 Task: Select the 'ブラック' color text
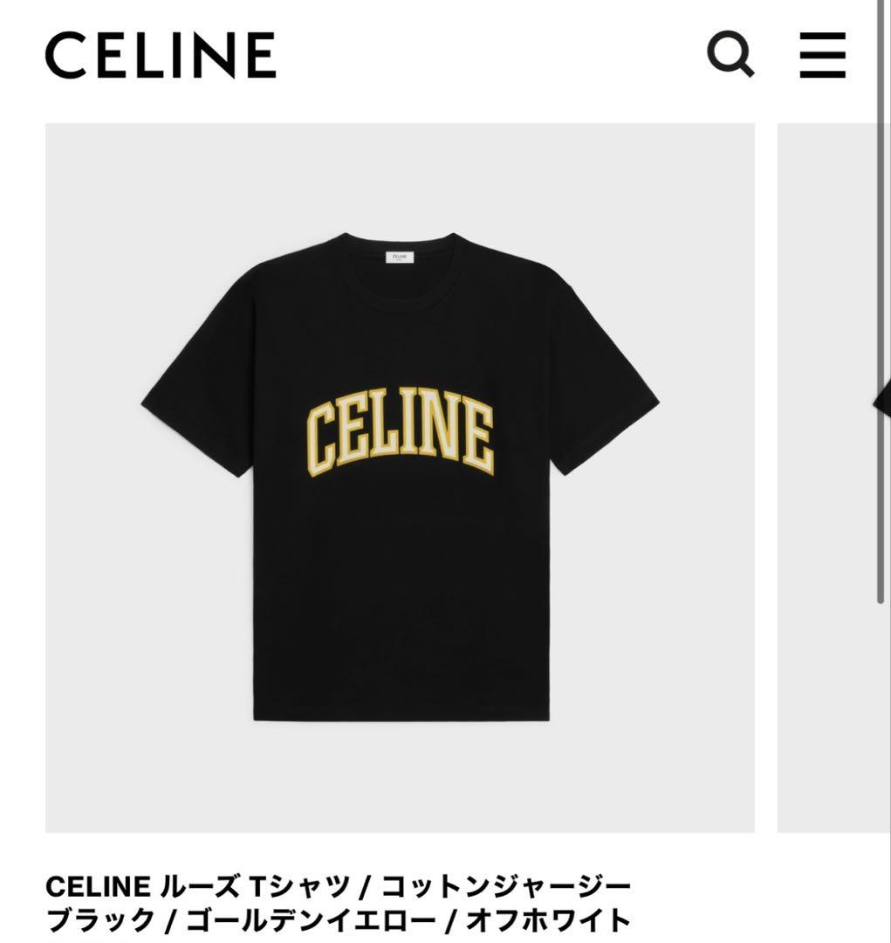click(100, 920)
